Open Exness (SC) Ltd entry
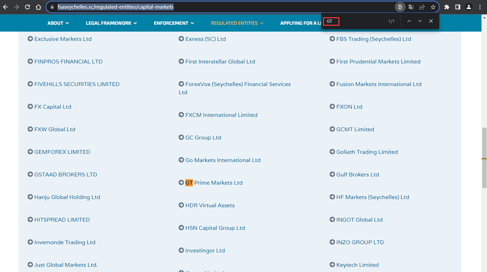This screenshot has width=487, height=272. [205, 39]
